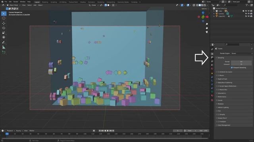This screenshot has height=142, width=254.
Task: Select the Cursor tool
Action: [4, 19]
